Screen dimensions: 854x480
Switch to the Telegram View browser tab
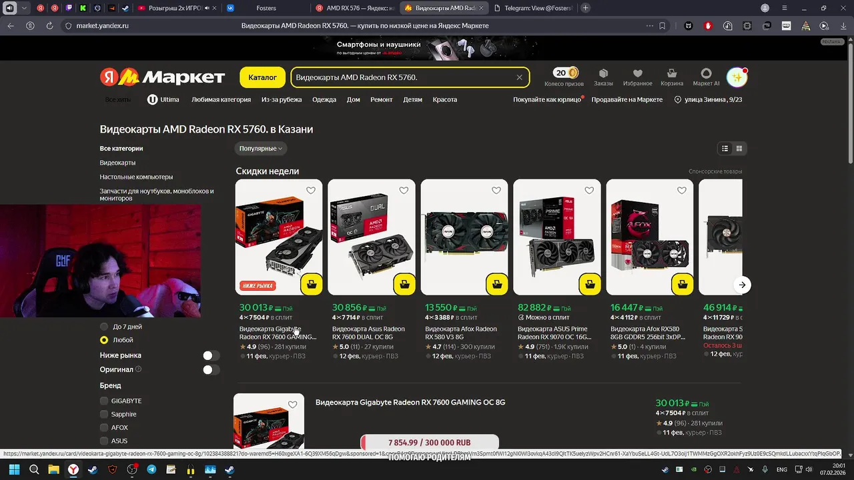532,8
